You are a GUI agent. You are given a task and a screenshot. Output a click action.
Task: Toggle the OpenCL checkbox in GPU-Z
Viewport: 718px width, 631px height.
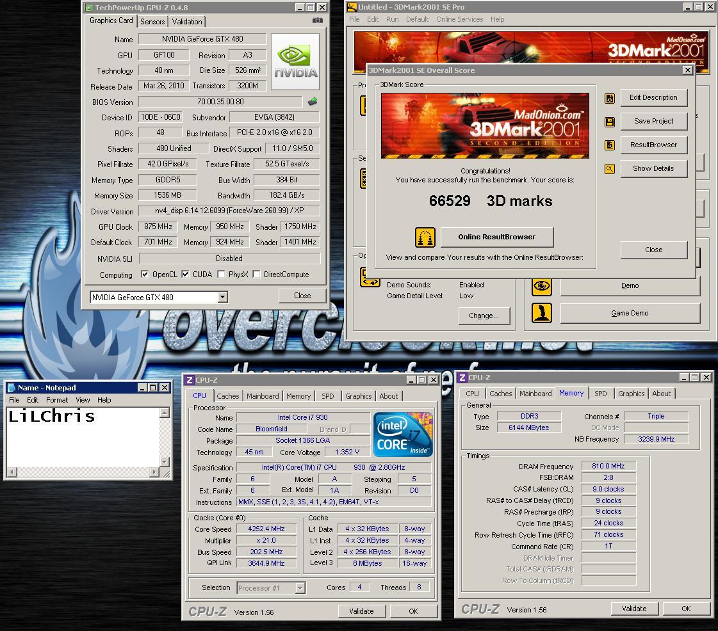pyautogui.click(x=145, y=274)
